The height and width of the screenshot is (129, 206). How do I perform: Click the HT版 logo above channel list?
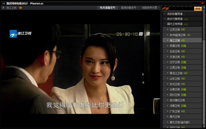(x=165, y=9)
